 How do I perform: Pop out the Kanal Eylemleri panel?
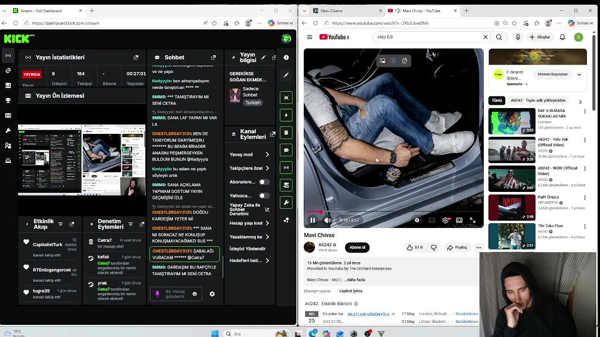click(x=273, y=135)
